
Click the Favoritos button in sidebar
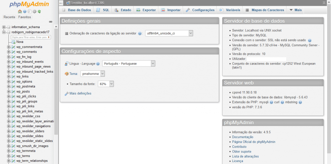[25, 17]
